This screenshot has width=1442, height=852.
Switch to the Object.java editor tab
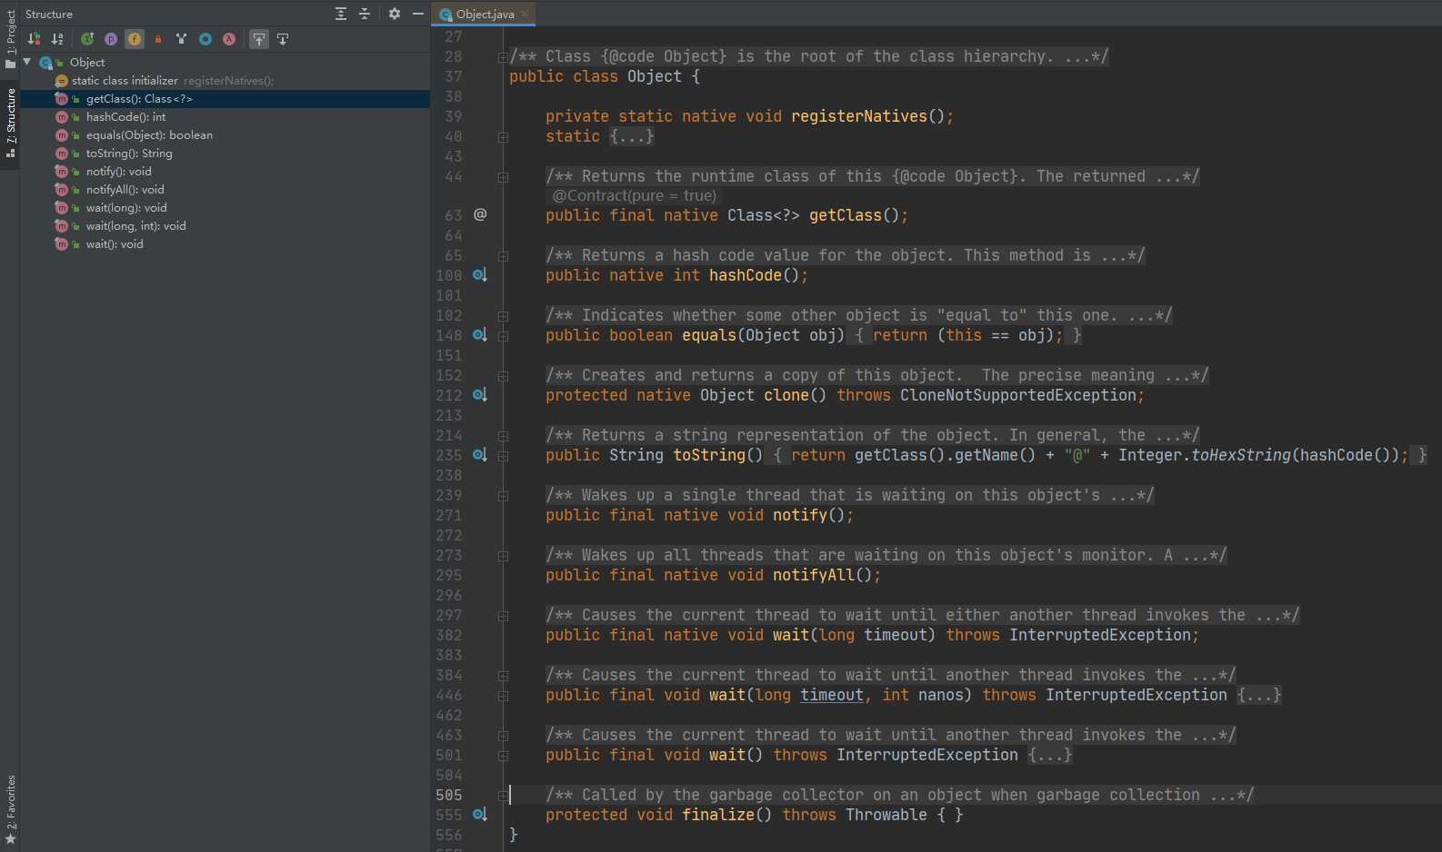point(484,14)
